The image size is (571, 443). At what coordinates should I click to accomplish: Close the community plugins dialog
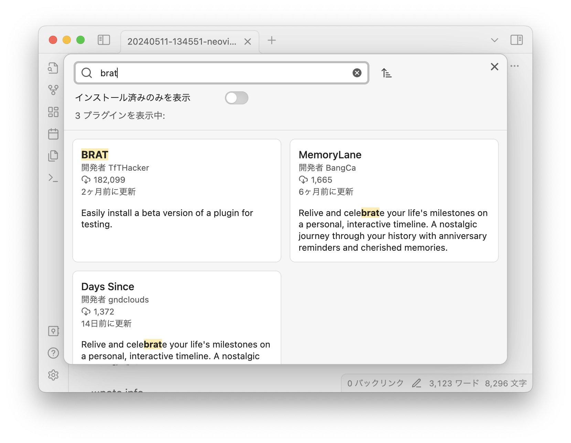pos(494,67)
